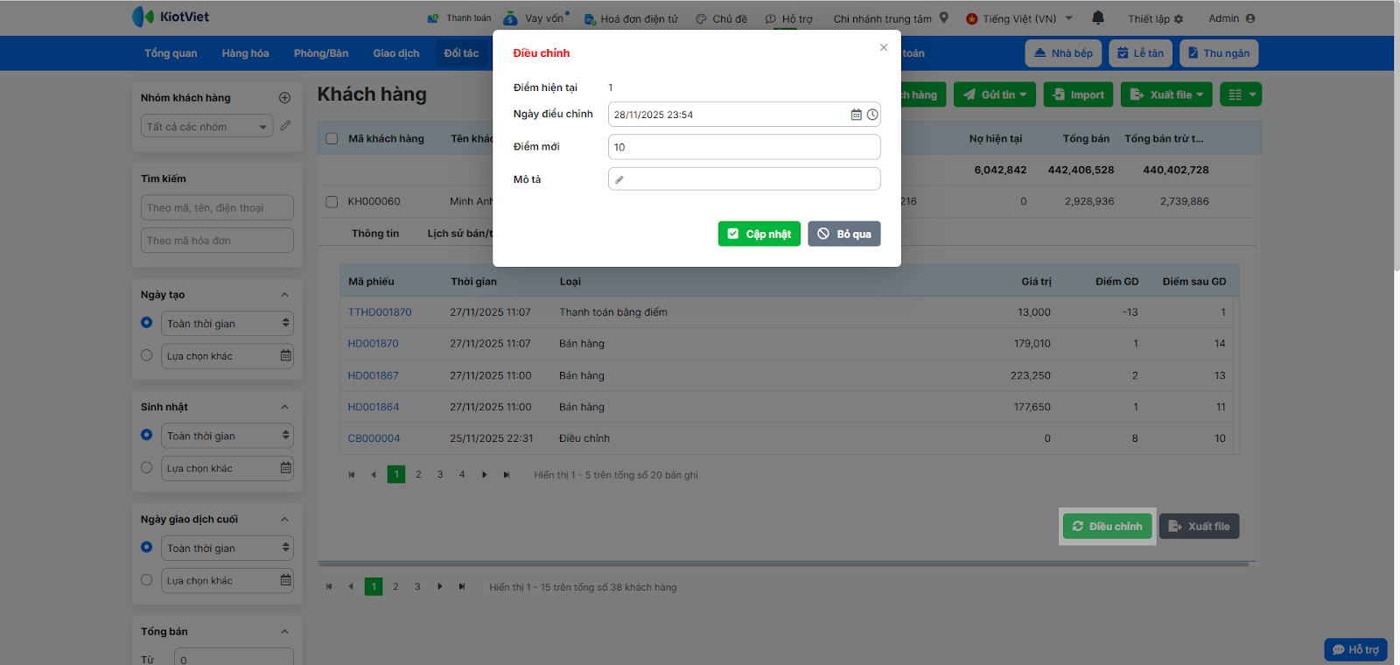Open Giao dịch menu
Screen dimensions: 1400x665
tap(396, 53)
